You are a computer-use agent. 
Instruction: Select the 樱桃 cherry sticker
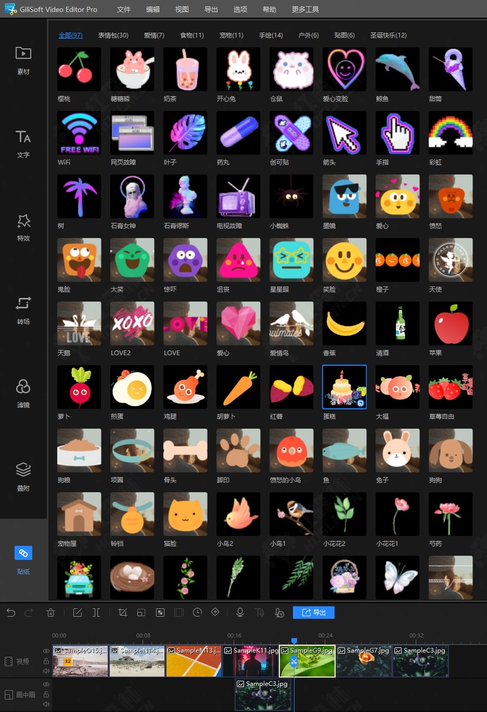point(79,69)
